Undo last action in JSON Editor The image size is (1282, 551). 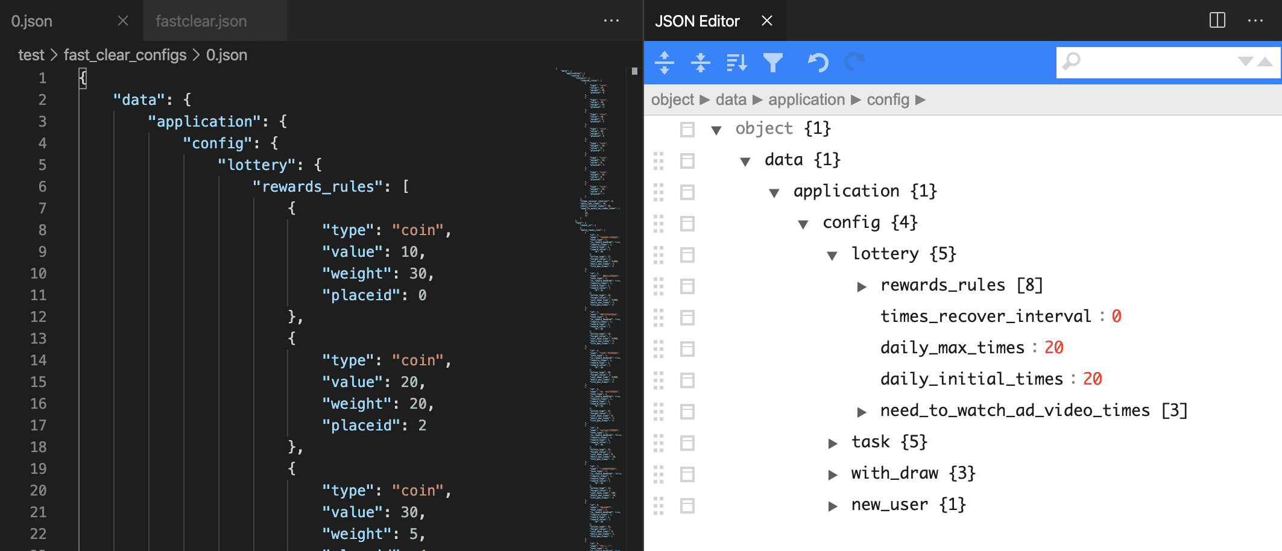818,63
